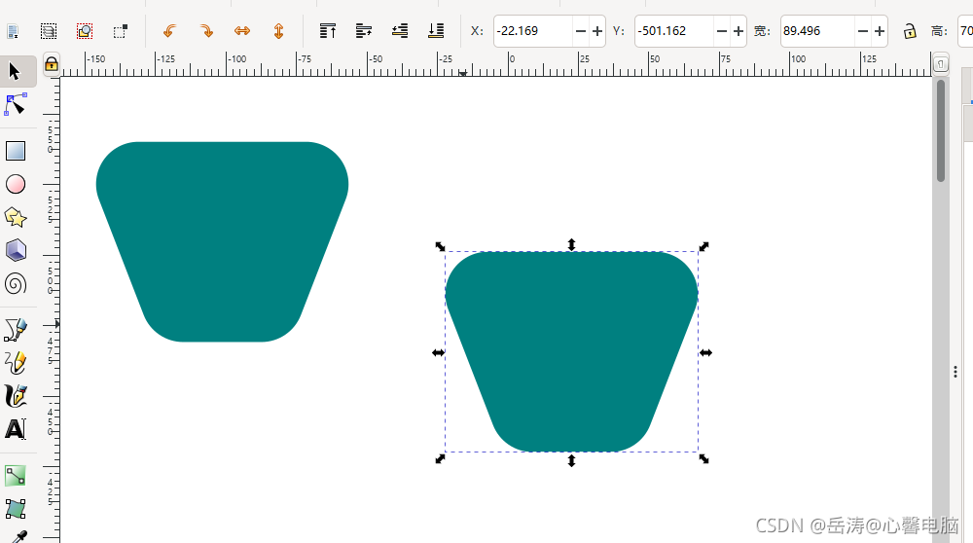Click the unselected teal shape on the left
973x543 pixels.
point(222,241)
